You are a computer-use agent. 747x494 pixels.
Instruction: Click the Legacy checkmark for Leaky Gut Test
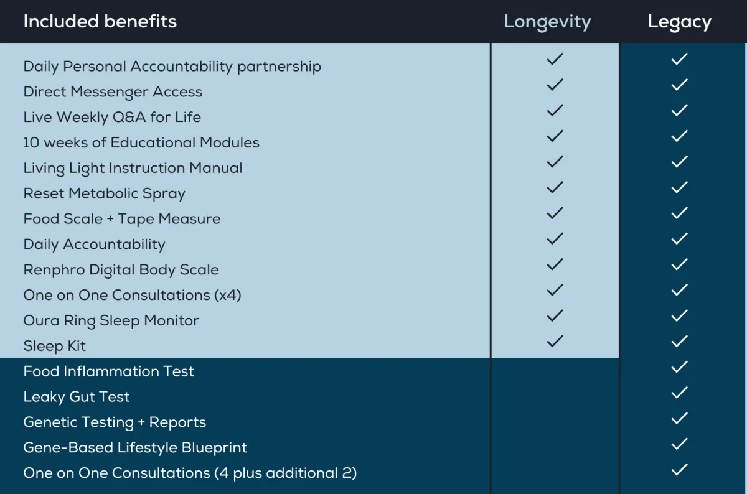click(679, 392)
